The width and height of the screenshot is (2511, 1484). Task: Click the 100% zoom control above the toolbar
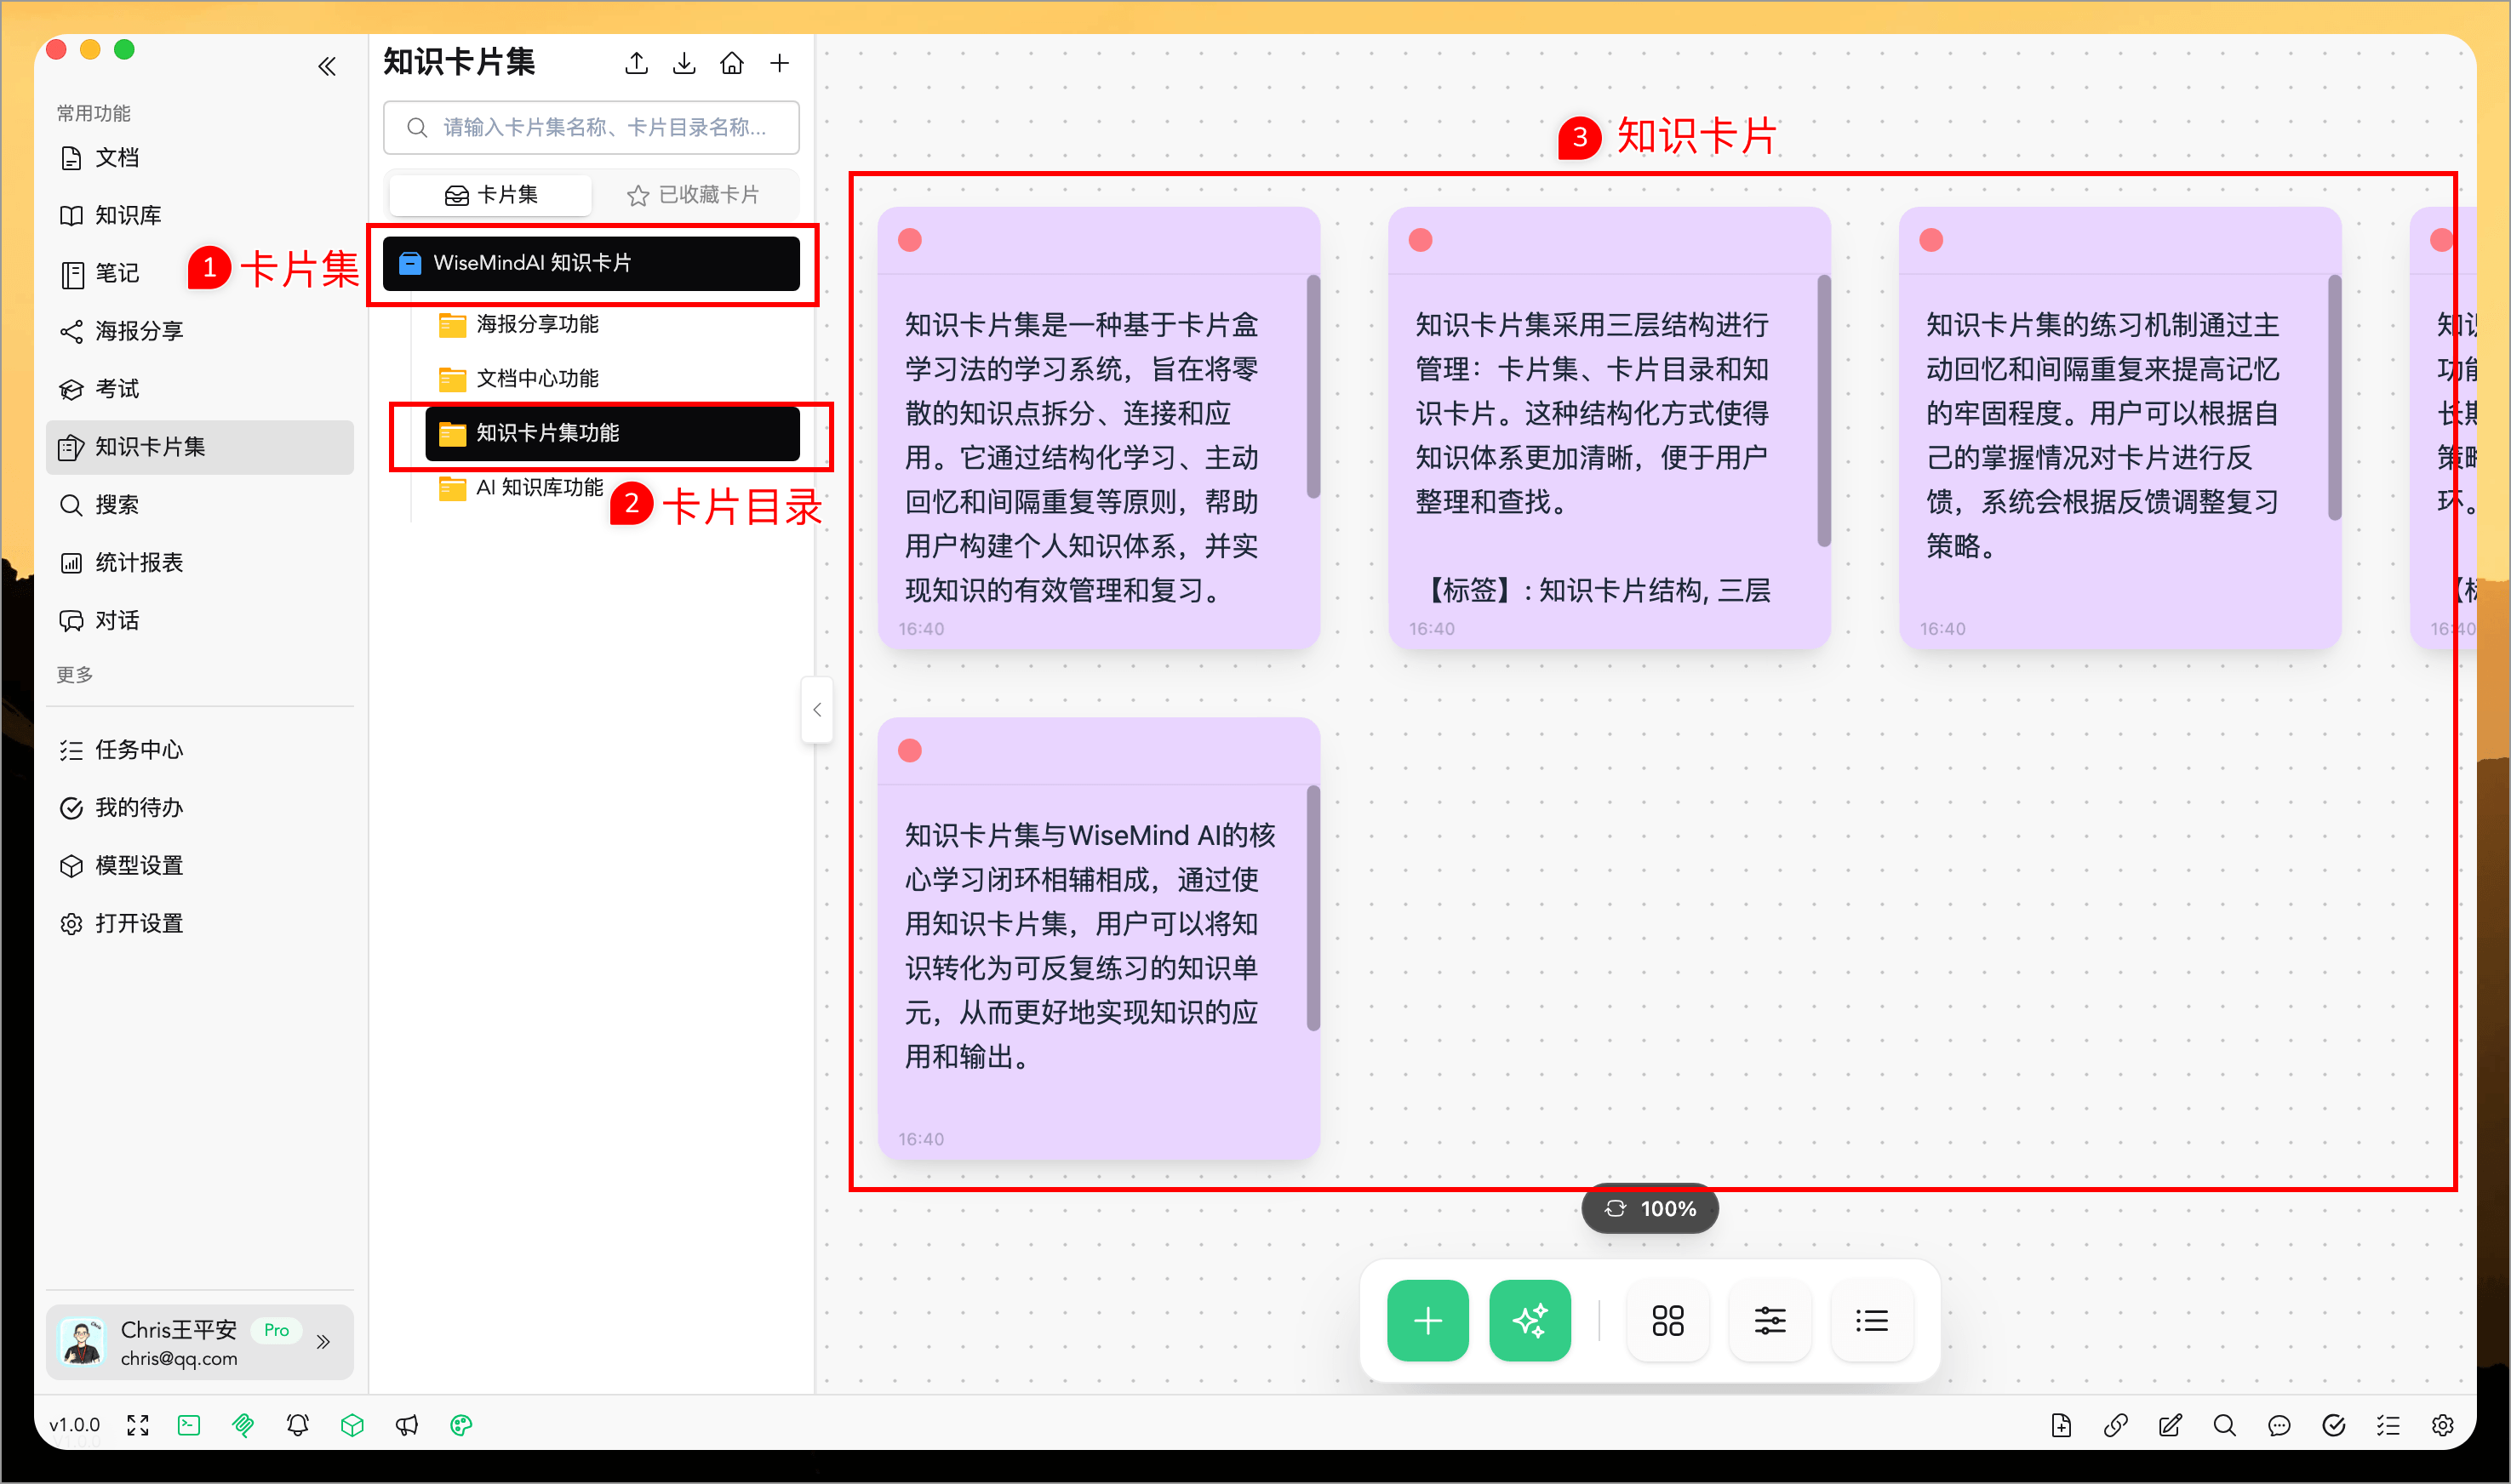coord(1648,1208)
